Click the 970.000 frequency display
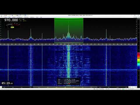This screenshot has width=140, height=105. click(x=11, y=20)
